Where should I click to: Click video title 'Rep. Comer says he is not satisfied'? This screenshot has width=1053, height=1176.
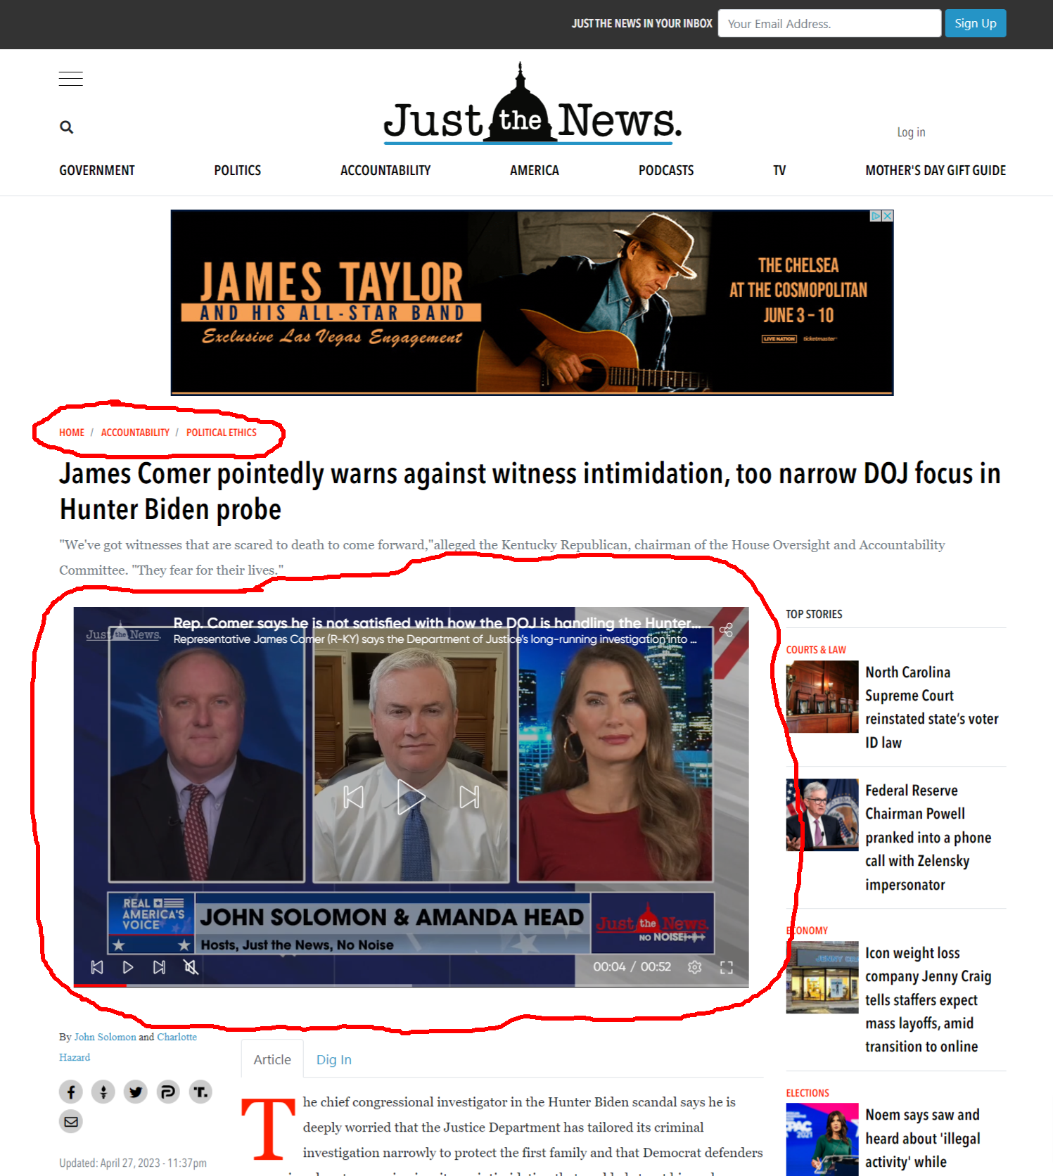pyautogui.click(x=437, y=623)
